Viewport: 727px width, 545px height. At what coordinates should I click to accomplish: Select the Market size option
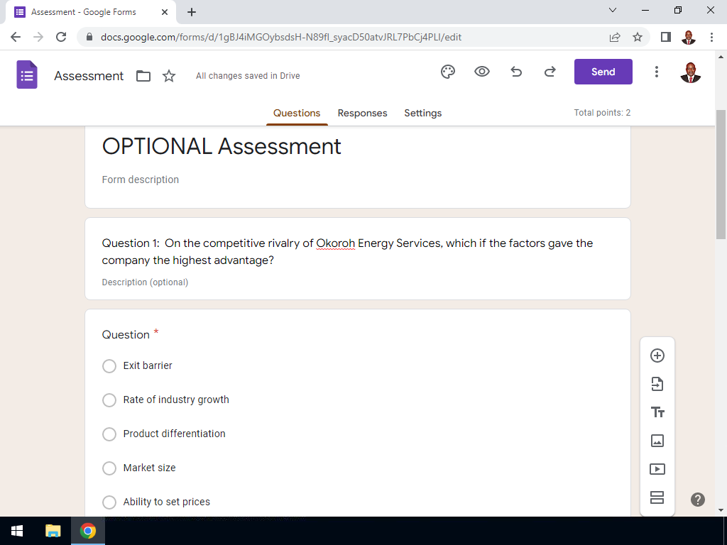pyautogui.click(x=109, y=468)
